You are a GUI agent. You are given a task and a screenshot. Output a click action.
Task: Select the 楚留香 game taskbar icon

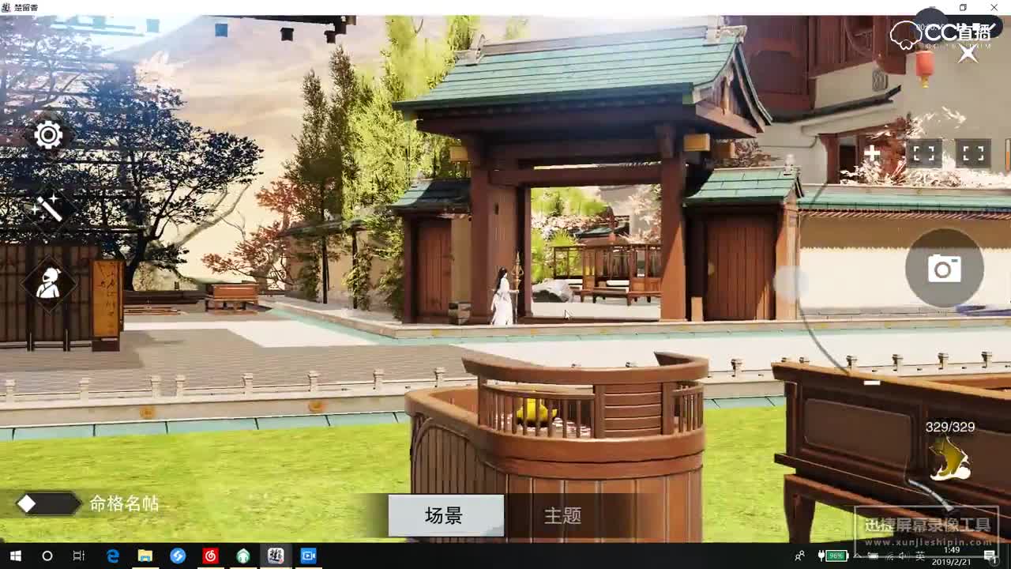point(276,556)
